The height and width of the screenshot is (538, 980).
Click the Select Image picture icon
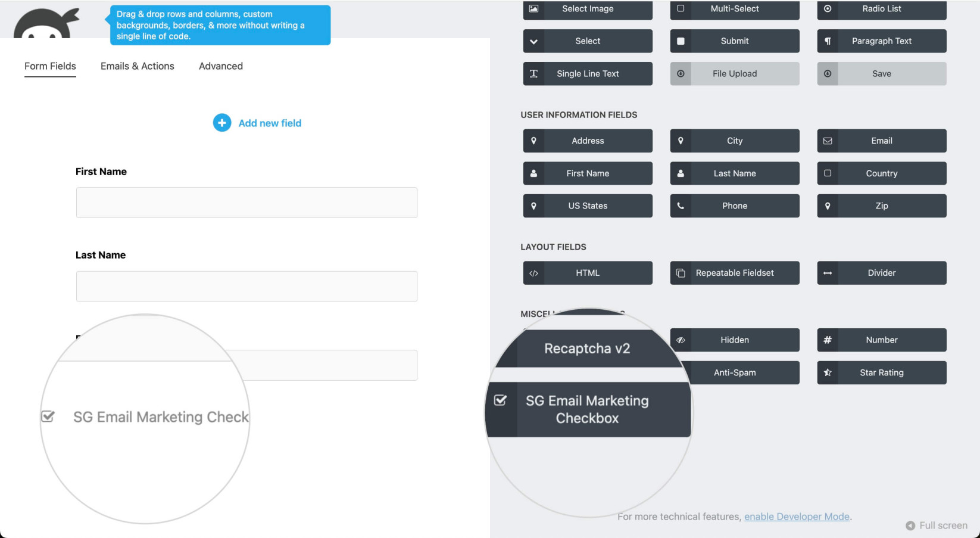[x=533, y=8]
